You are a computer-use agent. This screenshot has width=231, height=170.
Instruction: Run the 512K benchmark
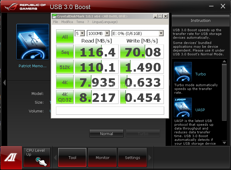click(65, 67)
